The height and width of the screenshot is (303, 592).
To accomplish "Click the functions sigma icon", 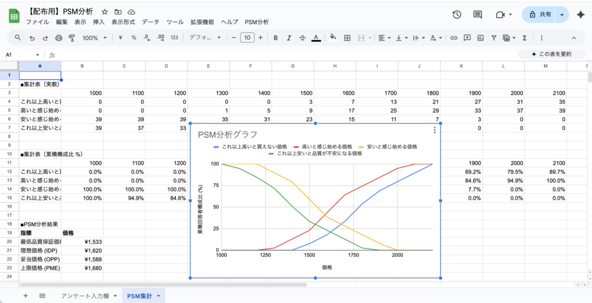I will (524, 38).
